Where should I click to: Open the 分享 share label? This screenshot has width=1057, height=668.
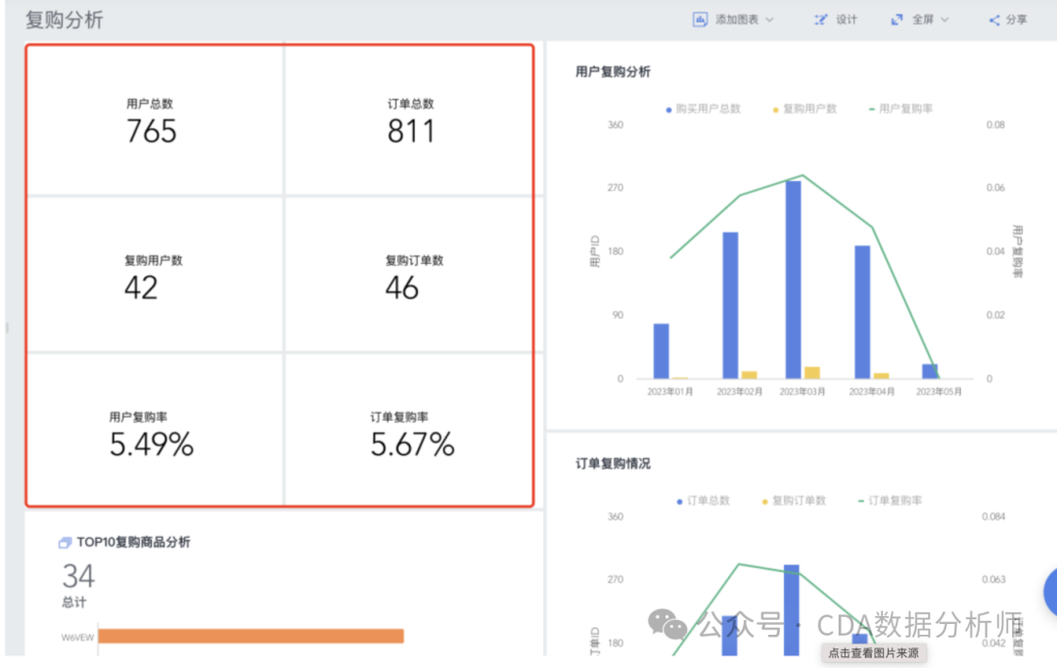point(1017,20)
